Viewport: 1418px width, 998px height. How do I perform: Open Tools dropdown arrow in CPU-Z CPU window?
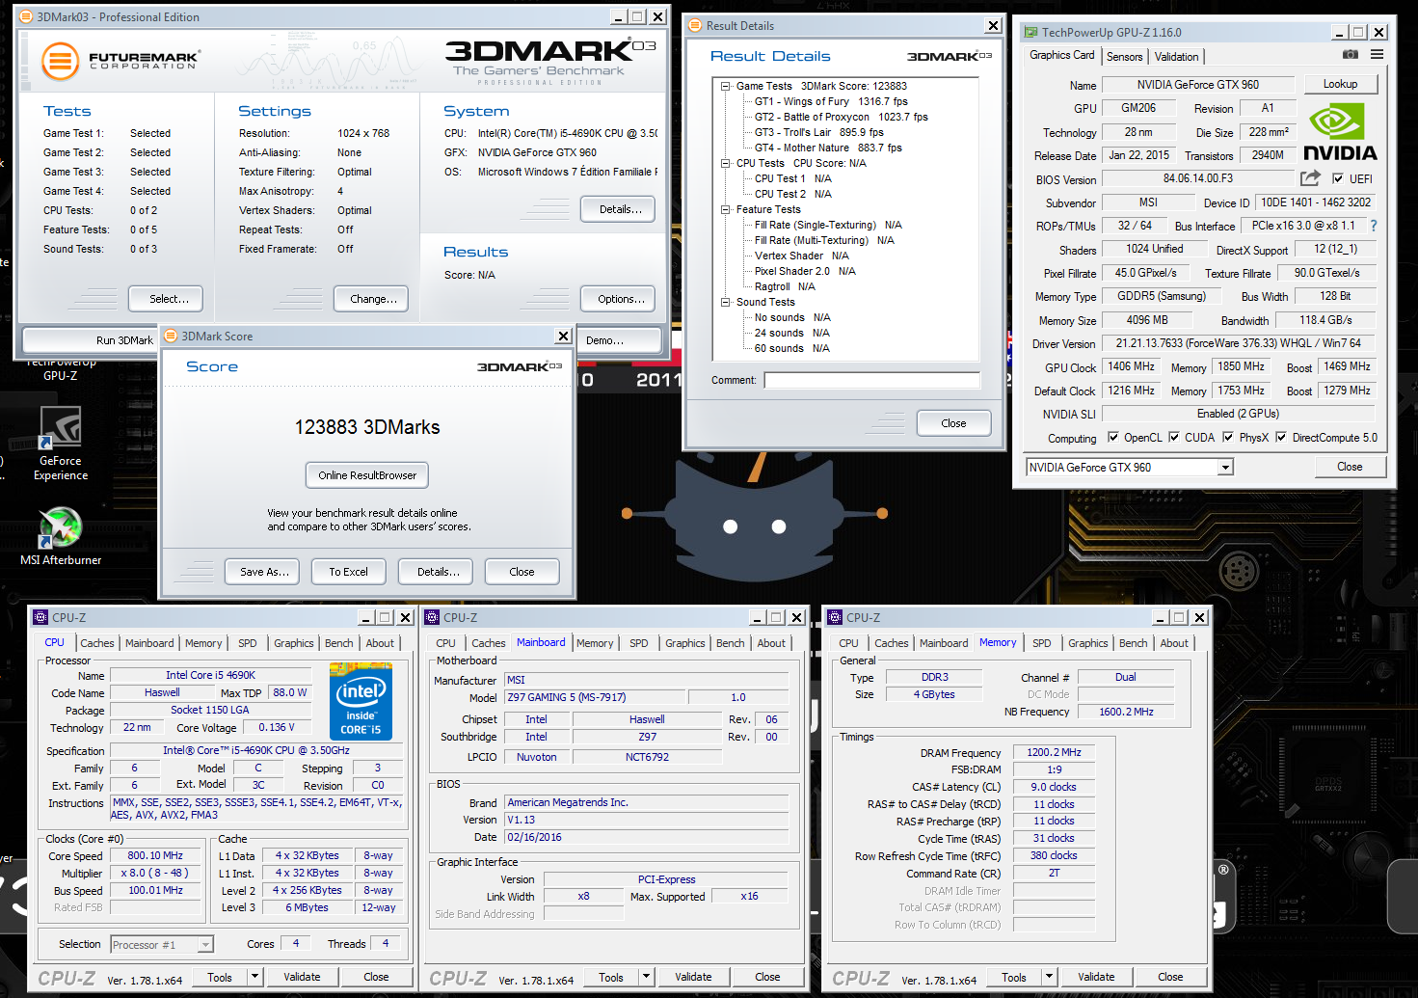pos(255,977)
